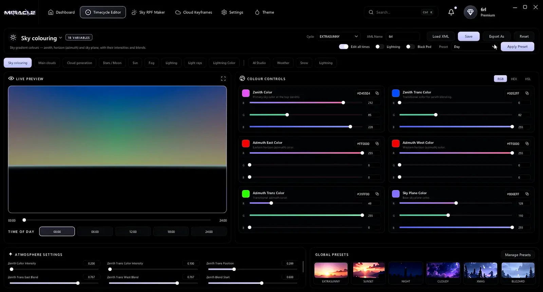Click the eye icon next to Live Preview
The image size is (543, 292).
(11, 78)
